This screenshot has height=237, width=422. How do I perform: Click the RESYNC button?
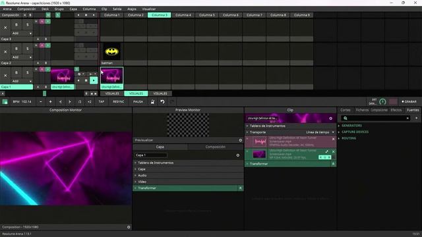[x=119, y=101]
